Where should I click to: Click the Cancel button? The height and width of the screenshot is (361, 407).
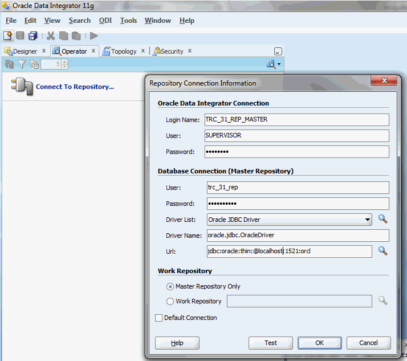point(368,343)
